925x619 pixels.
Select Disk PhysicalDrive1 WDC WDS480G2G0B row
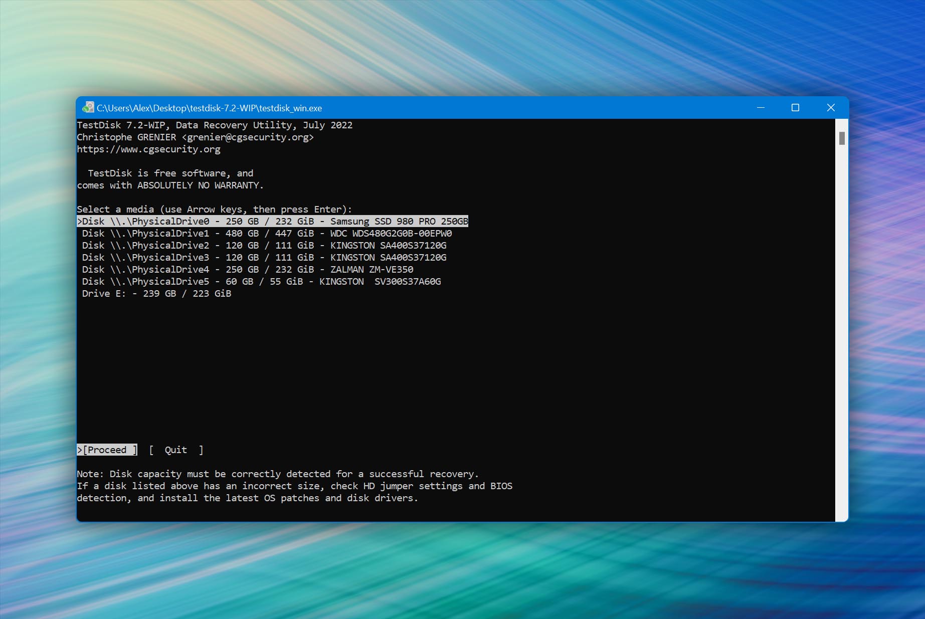tap(267, 233)
